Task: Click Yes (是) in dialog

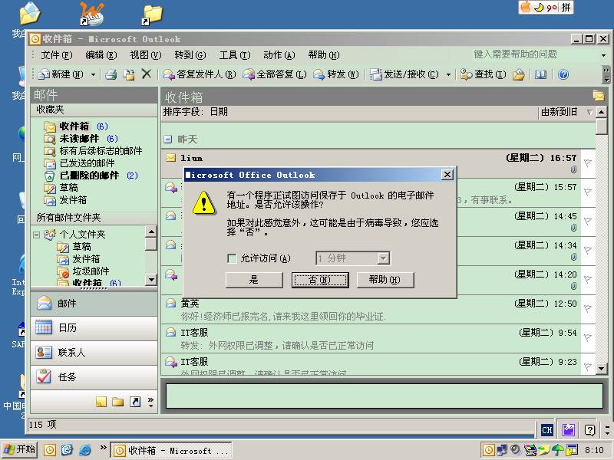Action: coord(254,280)
